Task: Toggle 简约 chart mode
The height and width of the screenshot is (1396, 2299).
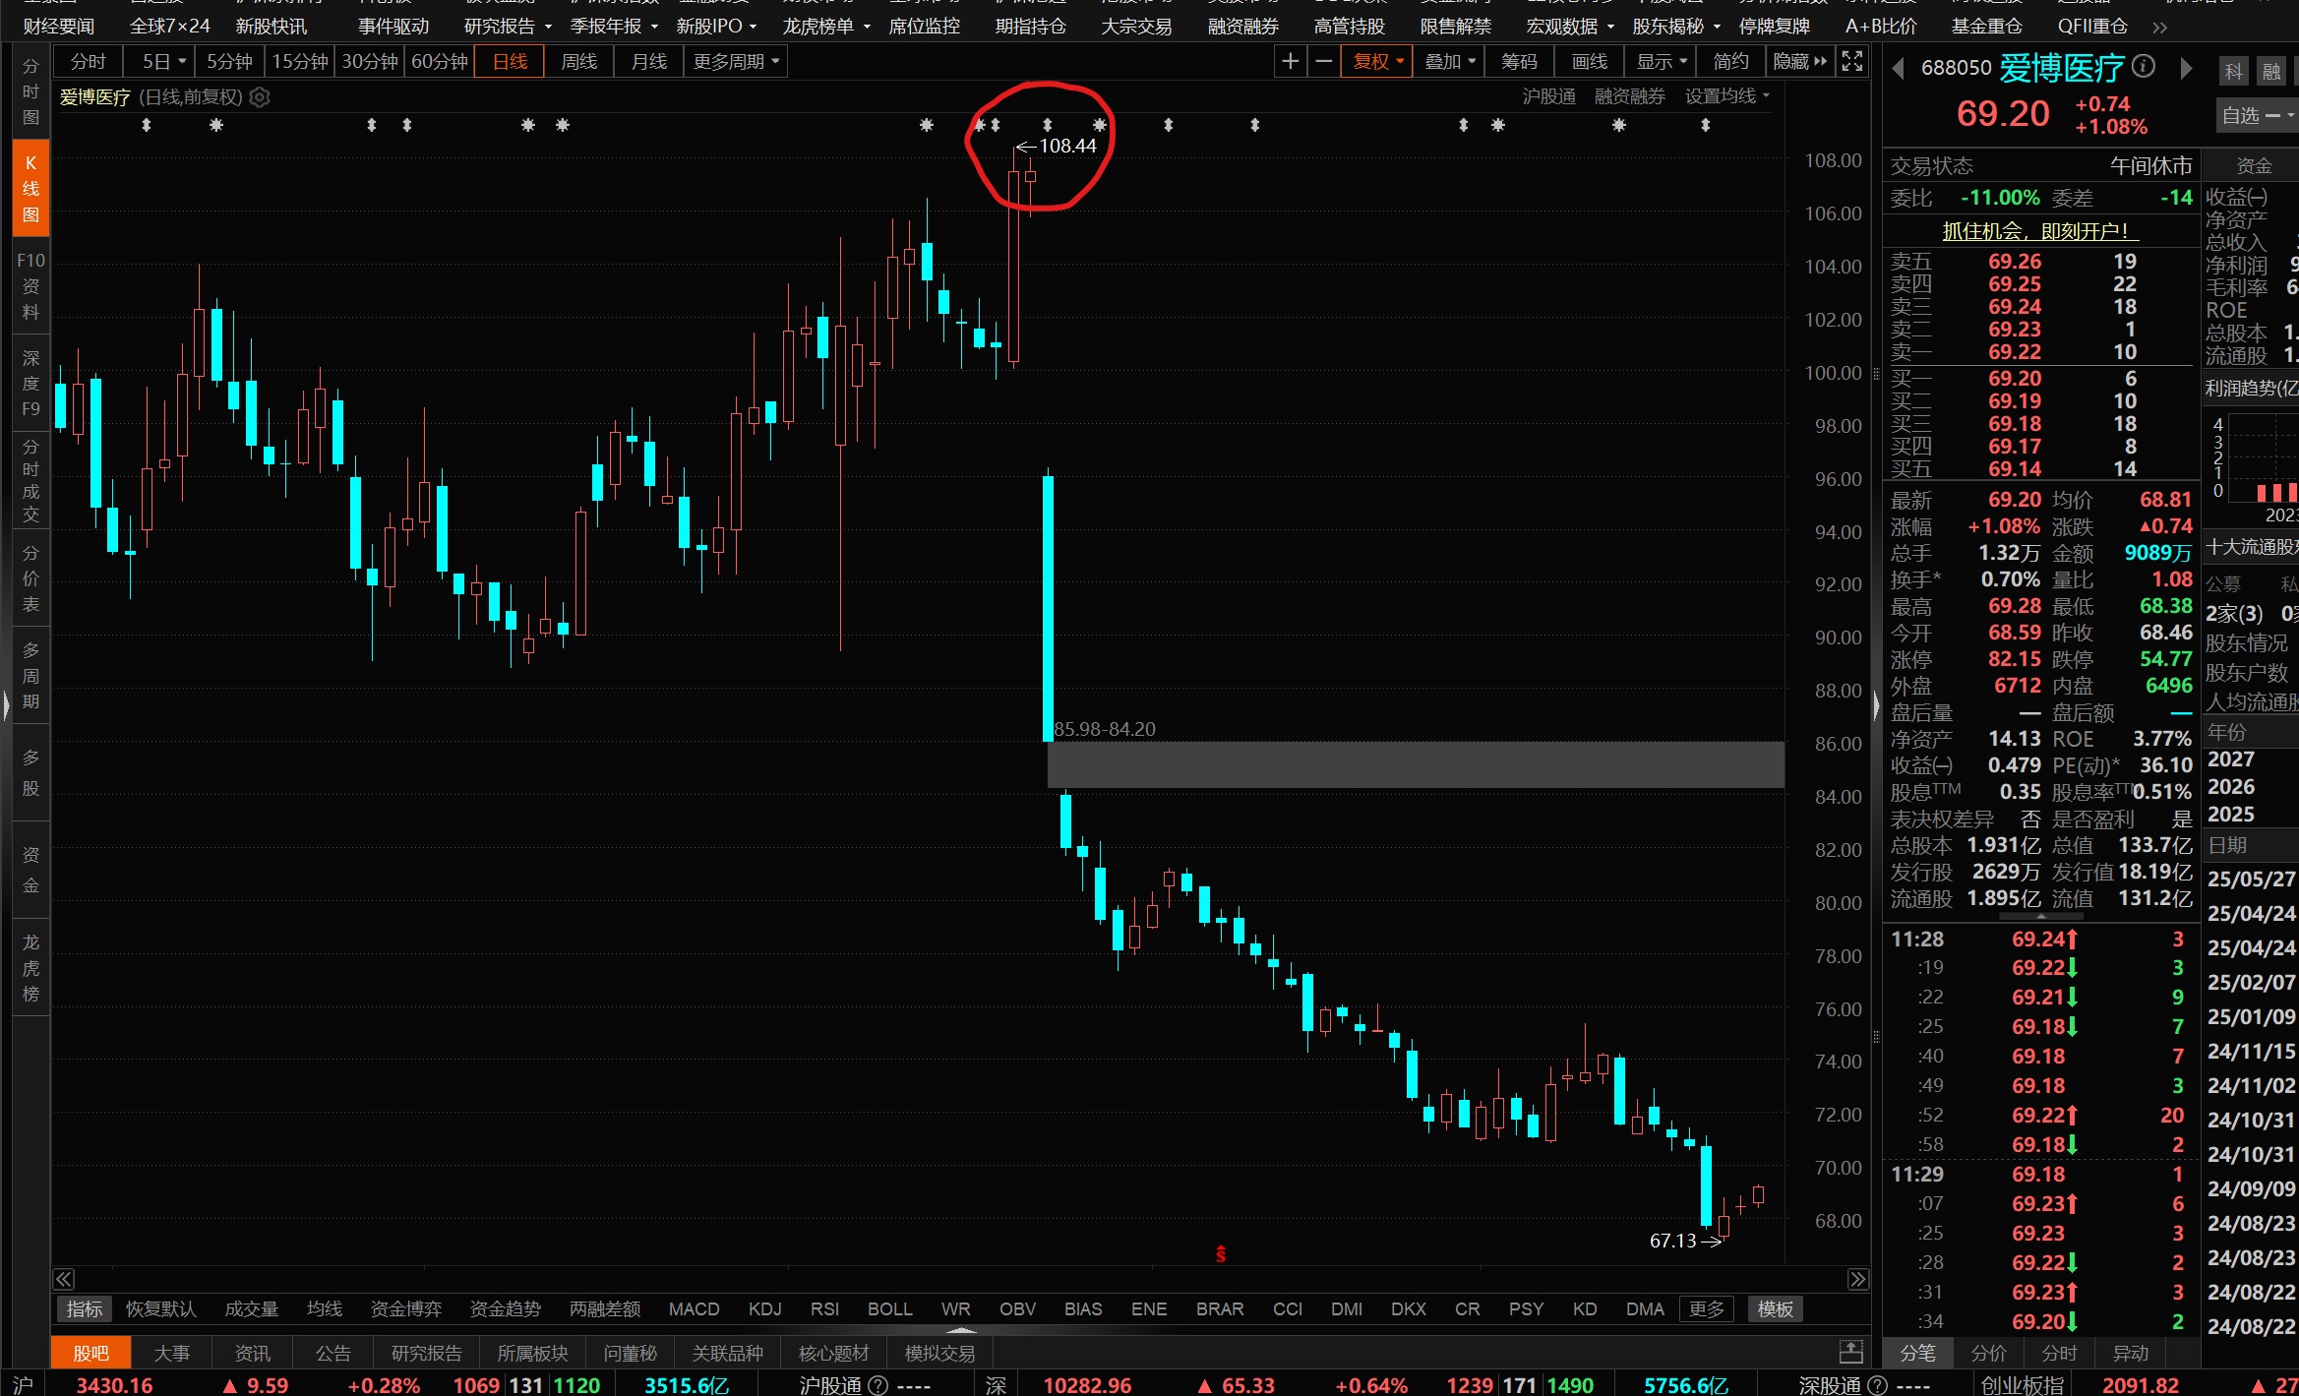Action: (x=1730, y=62)
